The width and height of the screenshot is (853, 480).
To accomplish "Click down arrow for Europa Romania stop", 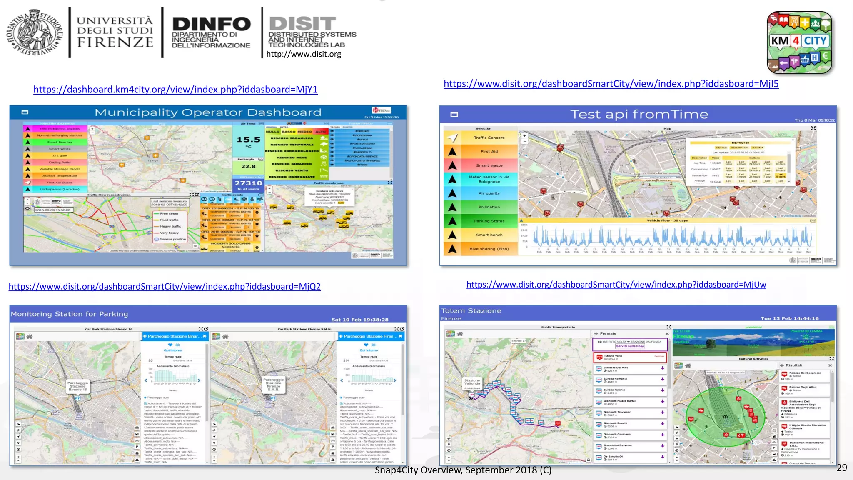I will (662, 379).
